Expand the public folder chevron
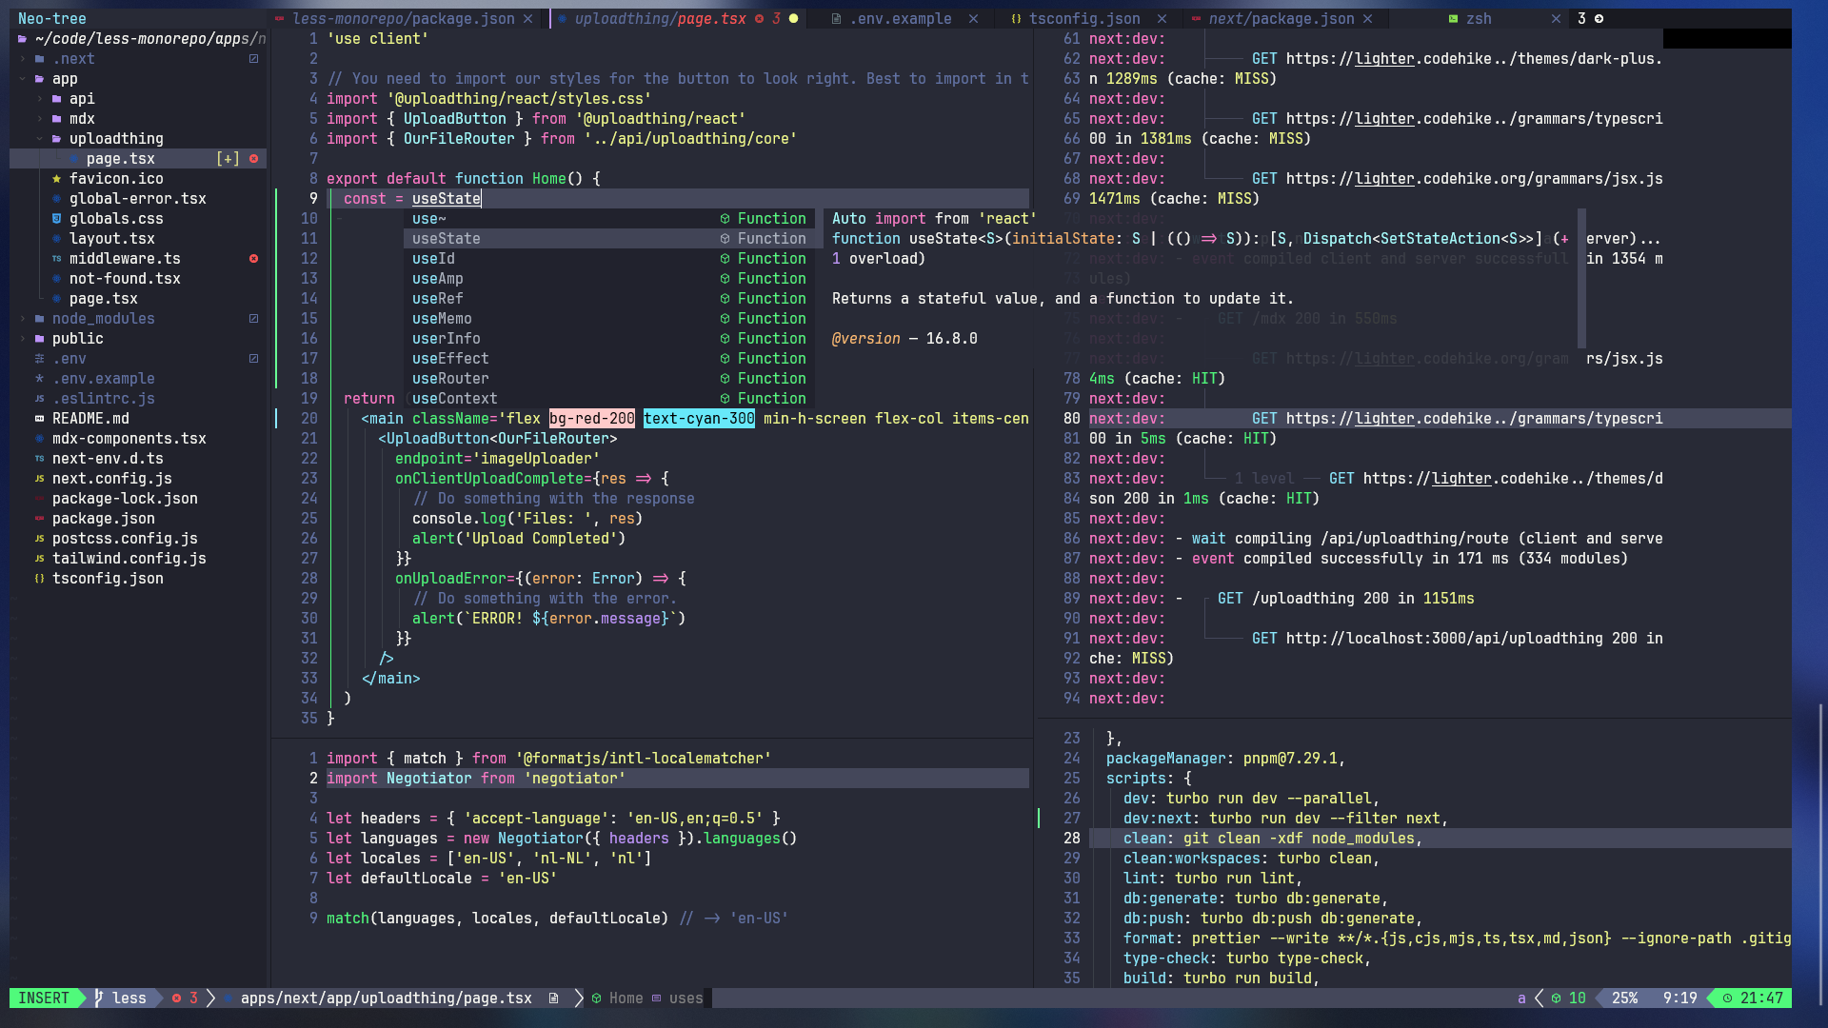Viewport: 1828px width, 1028px height. (22, 339)
